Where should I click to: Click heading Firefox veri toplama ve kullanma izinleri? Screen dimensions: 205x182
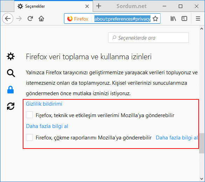89,56
